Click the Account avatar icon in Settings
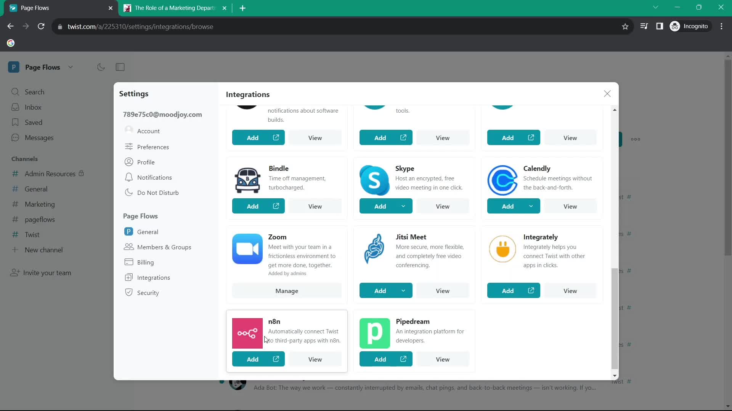 129,131
